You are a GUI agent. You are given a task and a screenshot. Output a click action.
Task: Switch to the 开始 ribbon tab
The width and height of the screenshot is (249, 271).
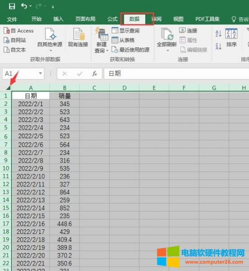click(36, 19)
